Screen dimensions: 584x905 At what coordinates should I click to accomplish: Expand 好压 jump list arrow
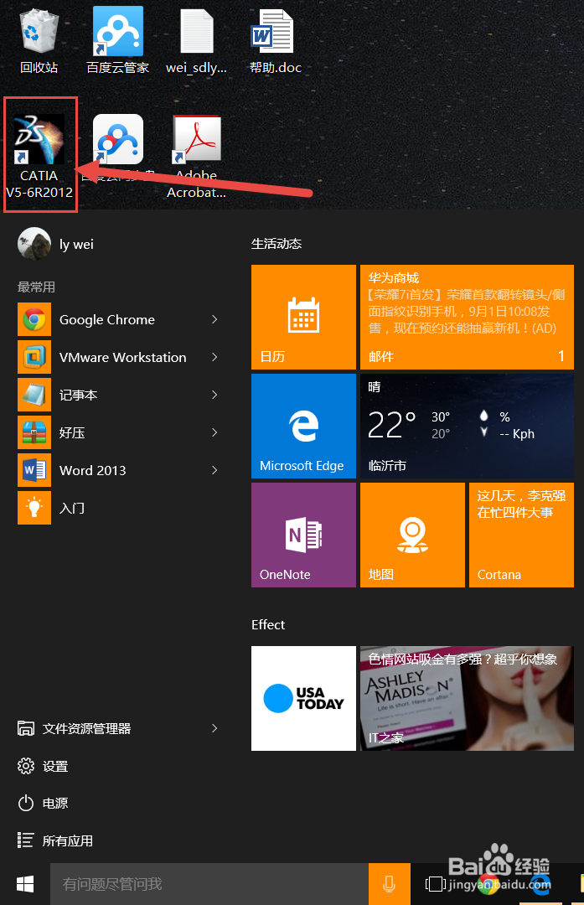pos(214,432)
